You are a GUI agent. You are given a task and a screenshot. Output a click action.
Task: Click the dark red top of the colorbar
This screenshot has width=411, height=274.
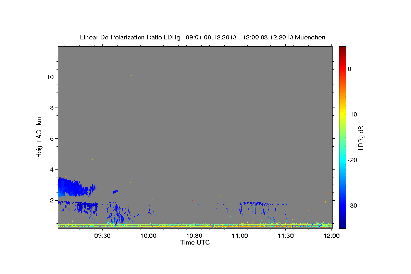click(342, 50)
